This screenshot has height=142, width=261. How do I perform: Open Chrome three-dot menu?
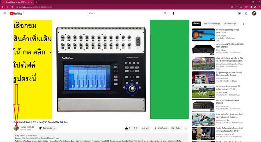coord(259,7)
